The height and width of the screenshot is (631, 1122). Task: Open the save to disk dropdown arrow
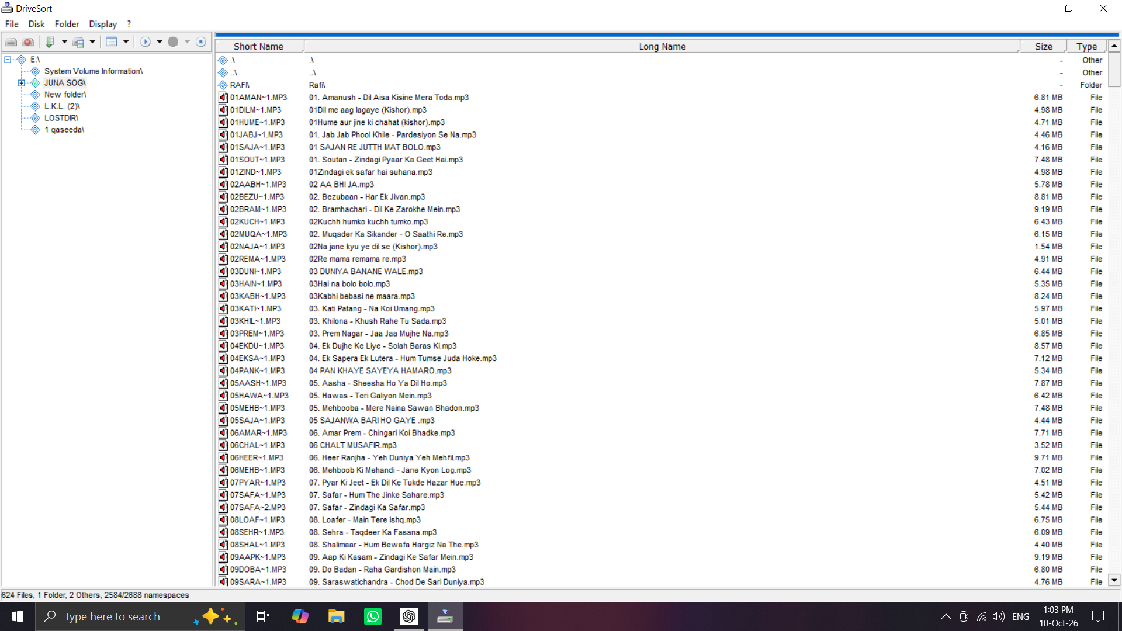point(92,42)
